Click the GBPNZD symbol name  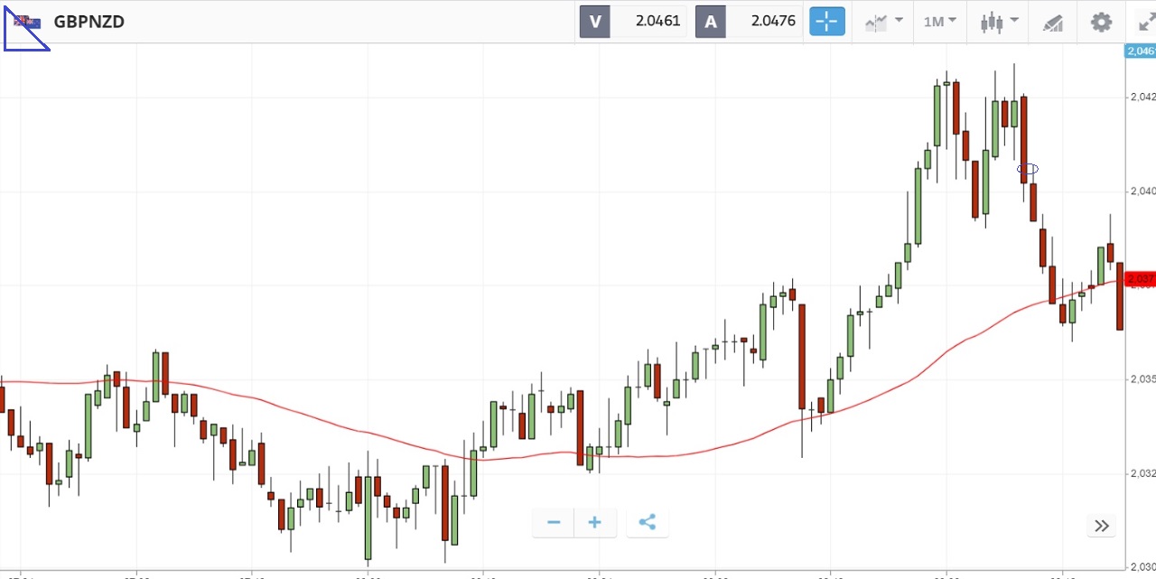point(89,22)
